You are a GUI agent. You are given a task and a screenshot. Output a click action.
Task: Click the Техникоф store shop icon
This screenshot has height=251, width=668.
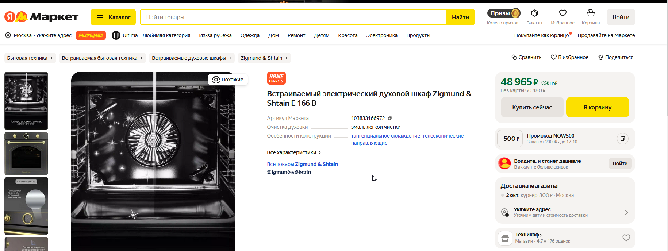point(505,238)
